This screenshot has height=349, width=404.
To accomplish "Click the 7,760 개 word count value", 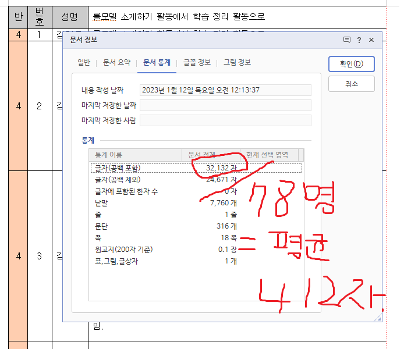I will click(x=224, y=203).
